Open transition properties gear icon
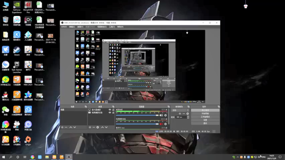Screen dimensions: 285x160 (188, 114)
